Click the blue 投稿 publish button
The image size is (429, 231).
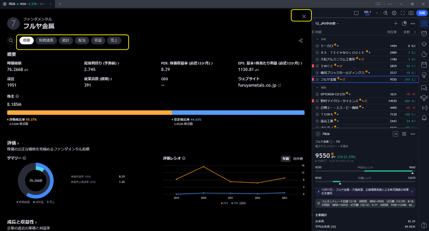421,13
